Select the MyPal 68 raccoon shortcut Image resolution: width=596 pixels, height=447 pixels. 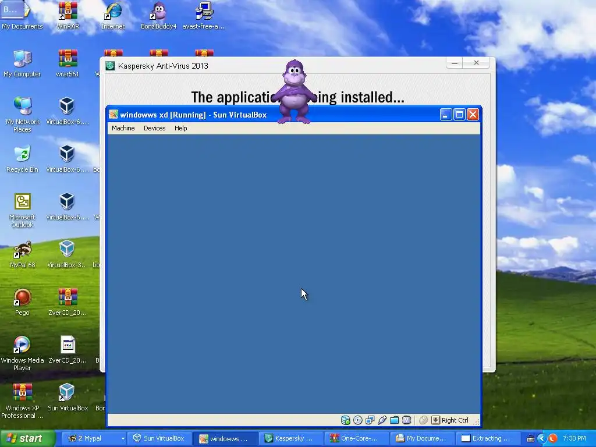(23, 254)
